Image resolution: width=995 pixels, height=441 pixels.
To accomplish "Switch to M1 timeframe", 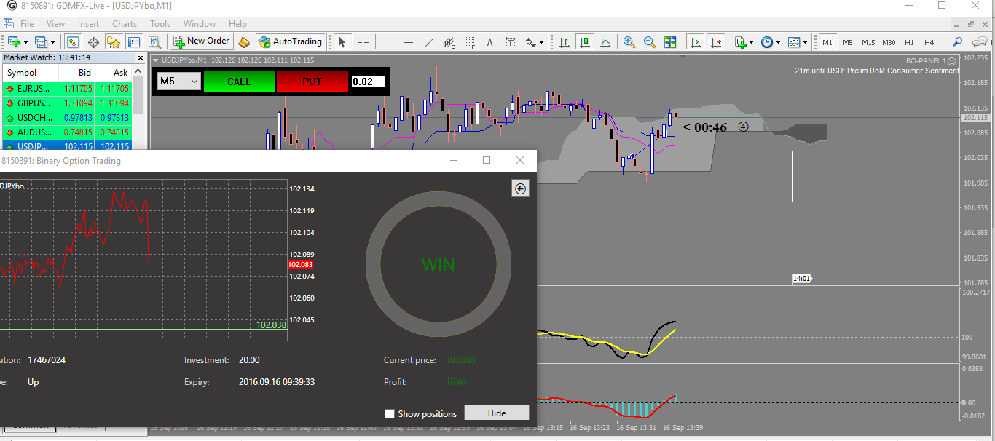I will (x=827, y=42).
